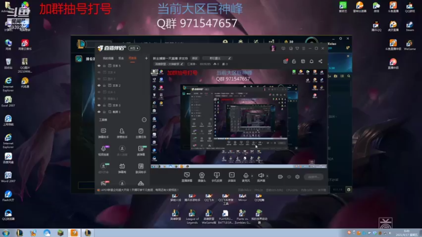The image size is (422, 237).
Task: Toggle visibility of layer 文本 4
Action: click(x=99, y=72)
